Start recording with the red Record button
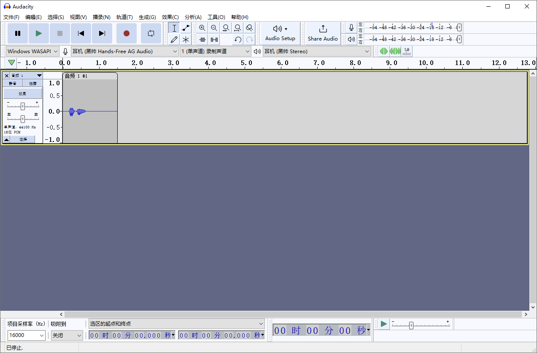 (127, 33)
